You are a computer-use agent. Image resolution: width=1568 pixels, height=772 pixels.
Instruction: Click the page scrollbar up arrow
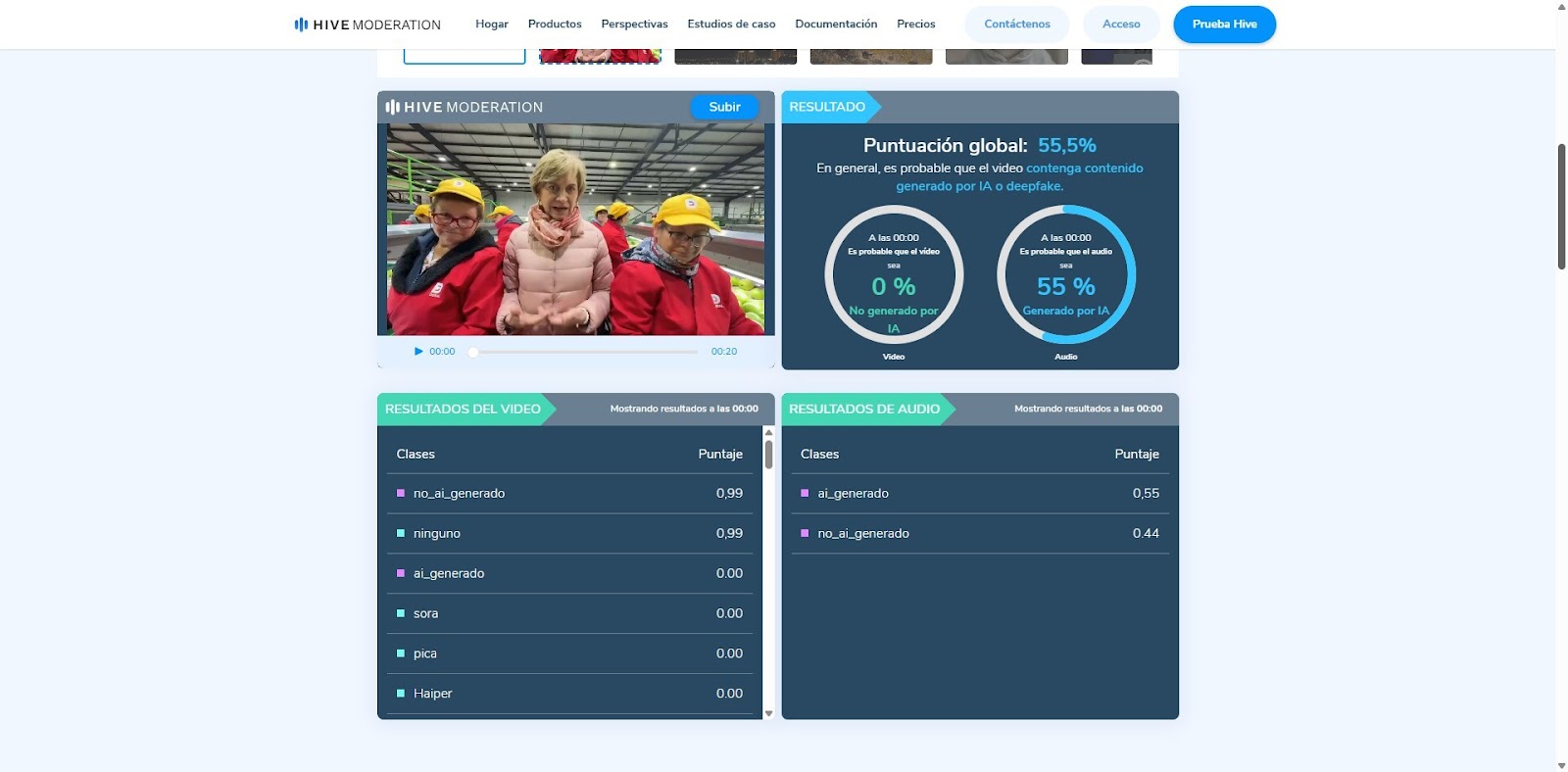(x=1561, y=7)
